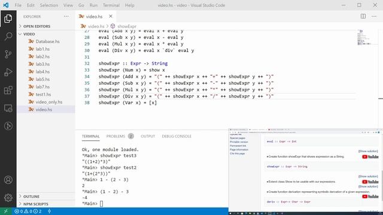Screen dimensions: 383x215
Task: Open the Explorer view in activity bar
Action: (8, 19)
